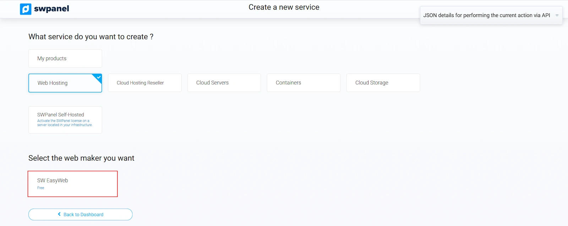
Task: Click the Free label under SW EasyWeb
Action: 41,188
